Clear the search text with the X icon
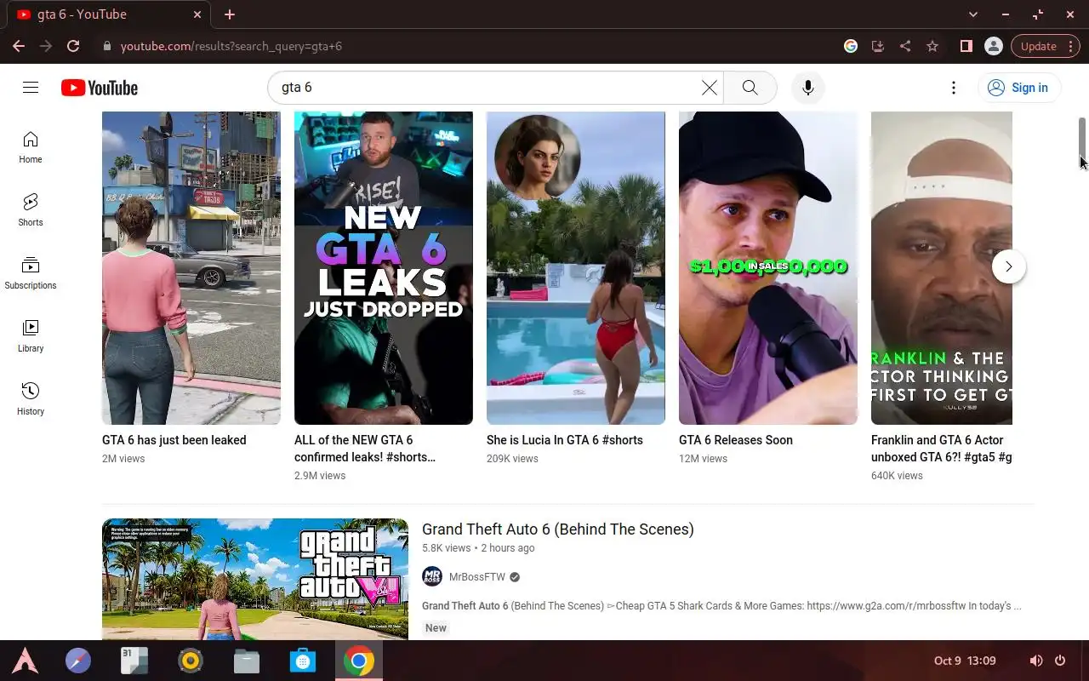The width and height of the screenshot is (1089, 681). point(709,88)
